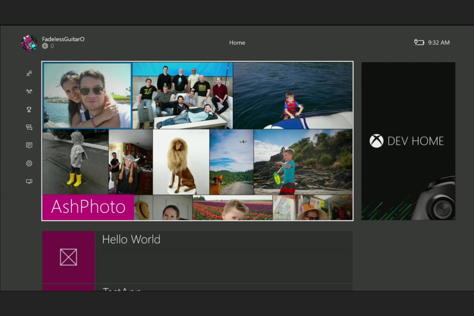Image resolution: width=474 pixels, height=316 pixels.
Task: Select the Home header label
Action: tap(237, 42)
